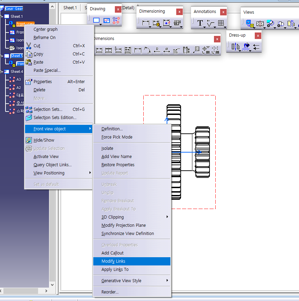Select Isolate from the submenu
The width and height of the screenshot is (299, 301).
(x=132, y=148)
